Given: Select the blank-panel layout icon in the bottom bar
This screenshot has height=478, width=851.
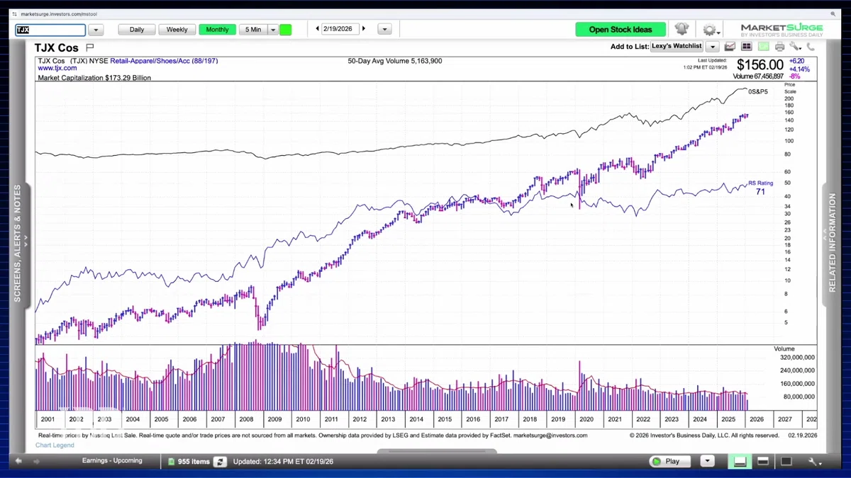Looking at the screenshot, I should [x=786, y=462].
